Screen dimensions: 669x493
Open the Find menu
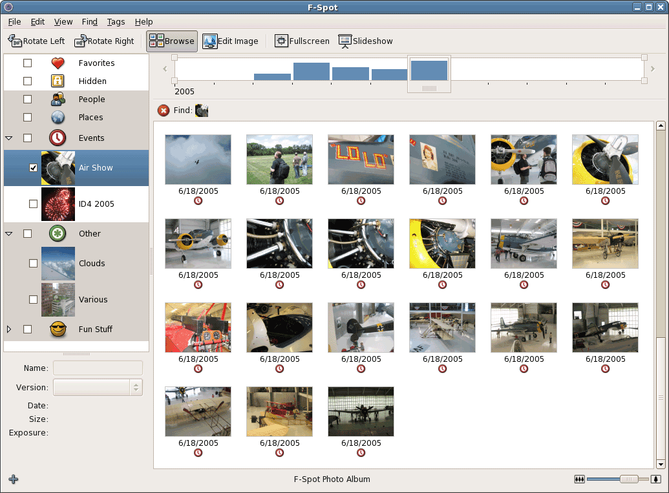tap(90, 21)
